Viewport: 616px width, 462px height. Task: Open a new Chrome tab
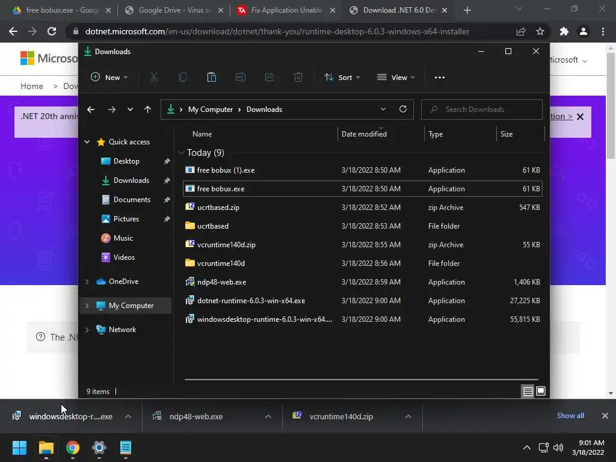pyautogui.click(x=467, y=10)
